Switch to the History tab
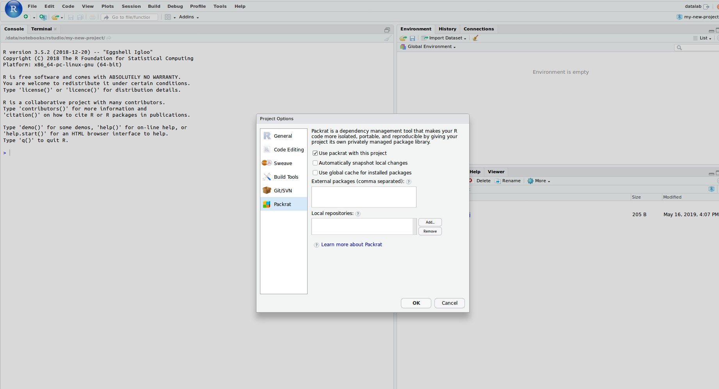The height and width of the screenshot is (389, 719). [x=447, y=29]
